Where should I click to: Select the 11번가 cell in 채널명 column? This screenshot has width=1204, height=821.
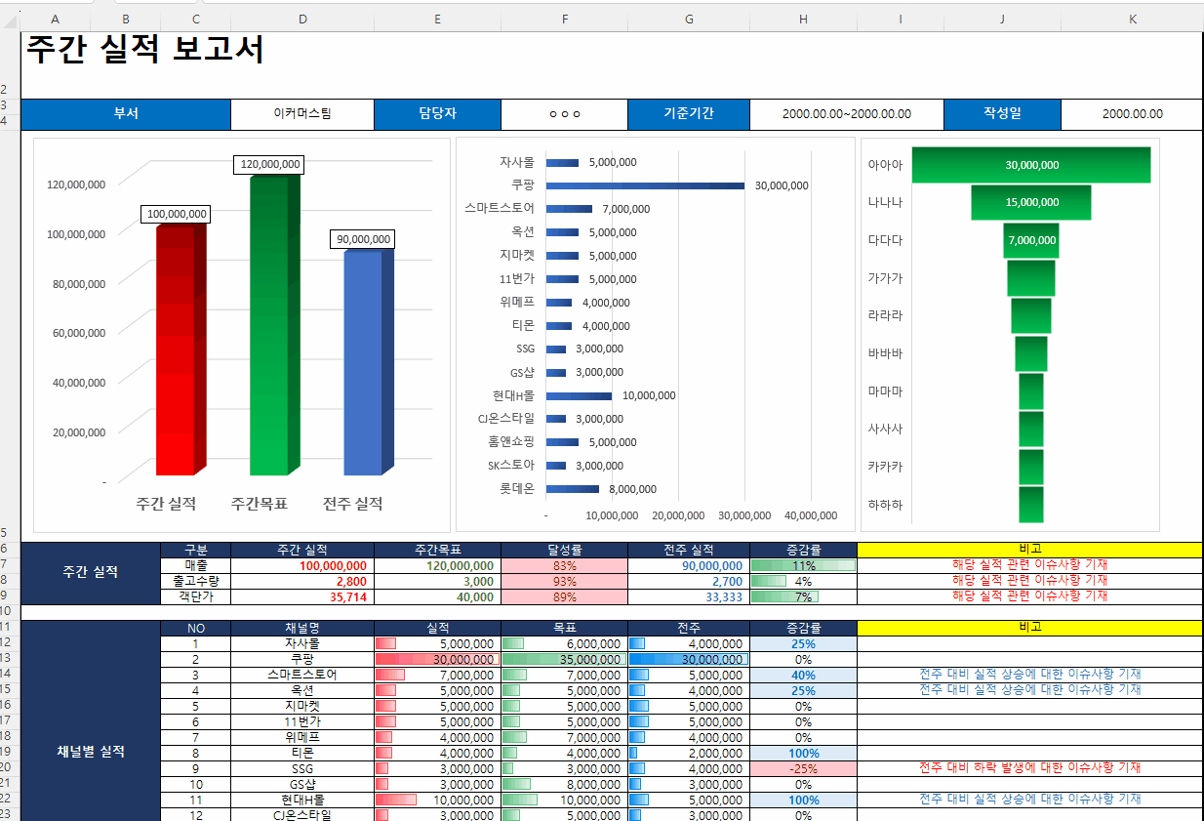tap(302, 721)
